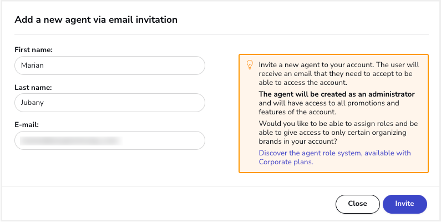Click into the E-mail input field
Viewport: 441px width, 222px height.
pyautogui.click(x=110, y=140)
